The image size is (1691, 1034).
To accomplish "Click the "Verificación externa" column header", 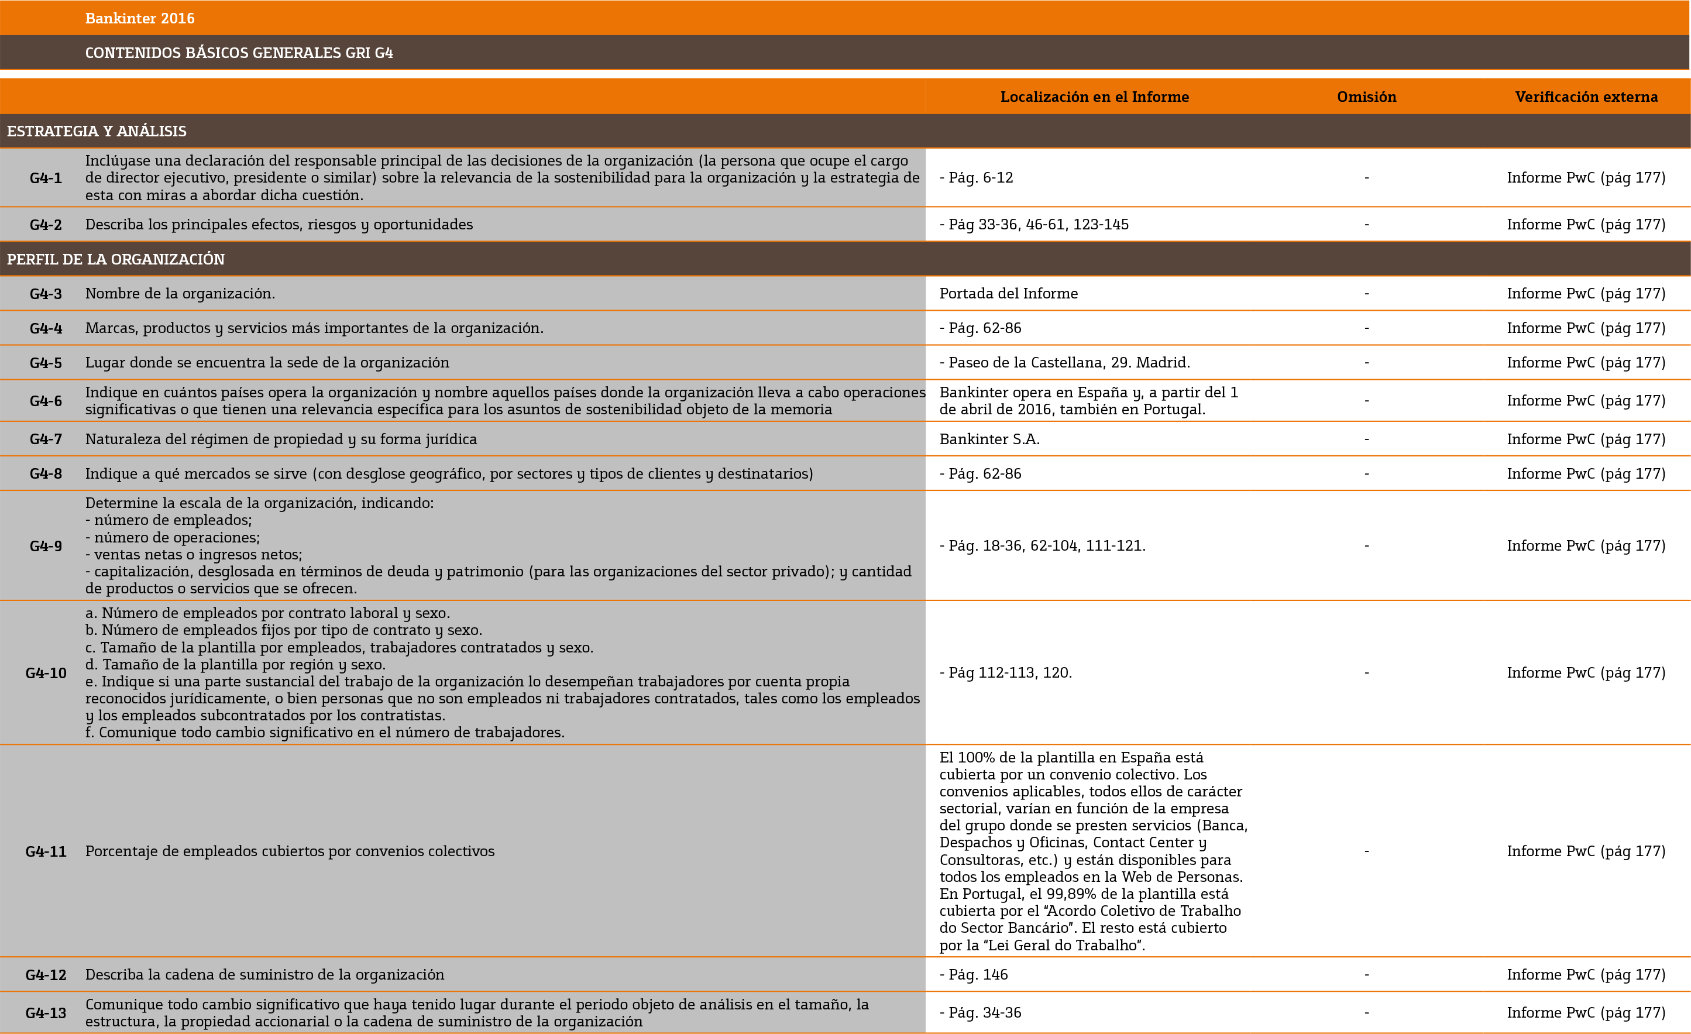I will [1586, 97].
